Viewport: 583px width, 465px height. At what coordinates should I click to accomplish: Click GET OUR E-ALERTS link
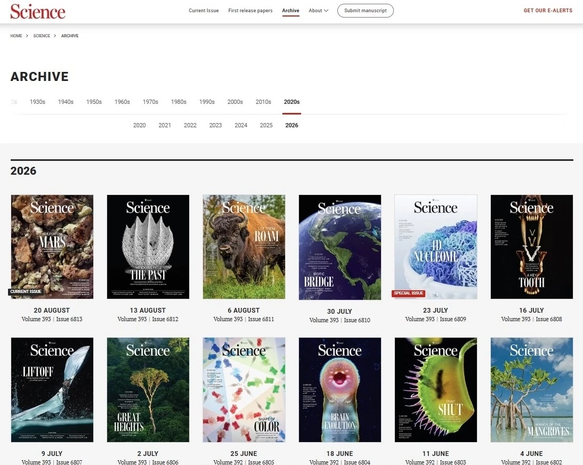click(x=548, y=11)
